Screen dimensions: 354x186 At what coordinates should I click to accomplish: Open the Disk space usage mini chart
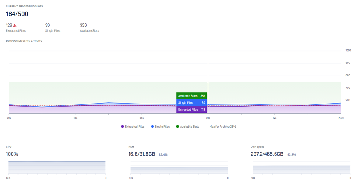coord(301,169)
